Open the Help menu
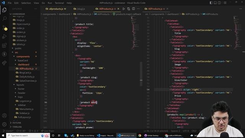Screen dimensions: 245x138 (x=69, y=3)
